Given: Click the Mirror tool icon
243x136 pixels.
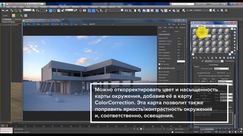Looking at the screenshot, I should pos(126,11).
